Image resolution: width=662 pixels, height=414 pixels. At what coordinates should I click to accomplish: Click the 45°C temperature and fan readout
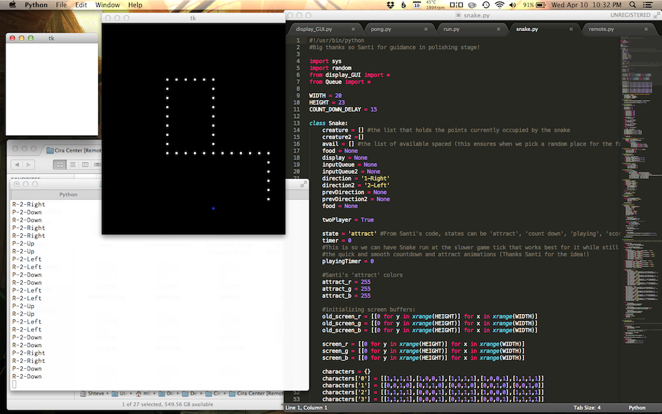(435, 5)
